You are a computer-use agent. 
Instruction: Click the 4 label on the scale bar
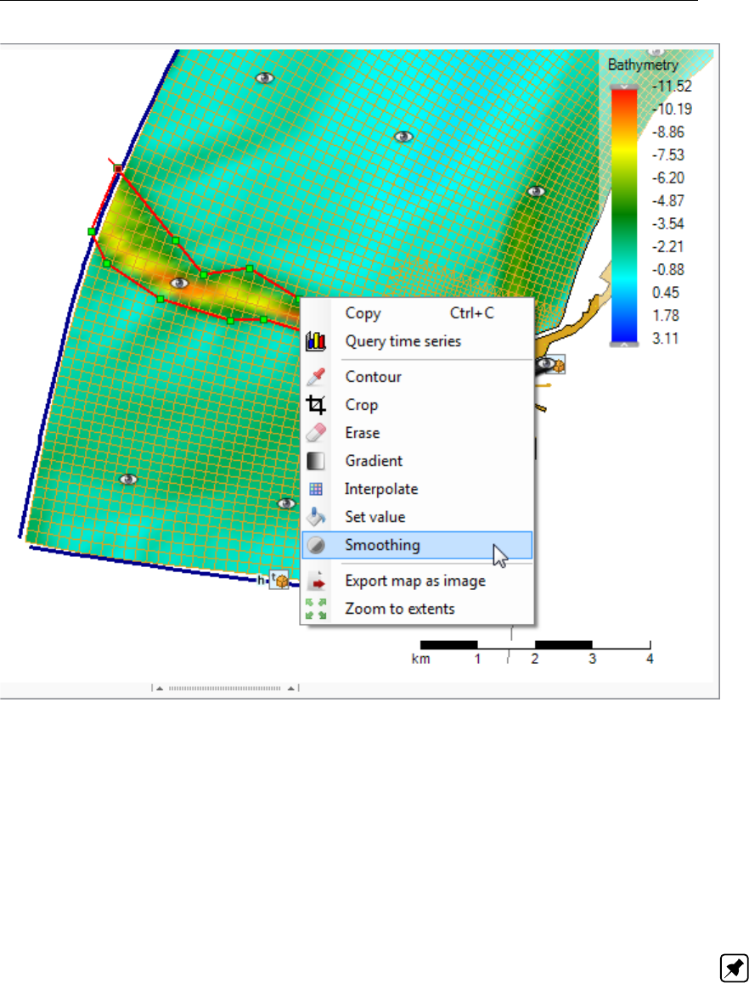650,659
